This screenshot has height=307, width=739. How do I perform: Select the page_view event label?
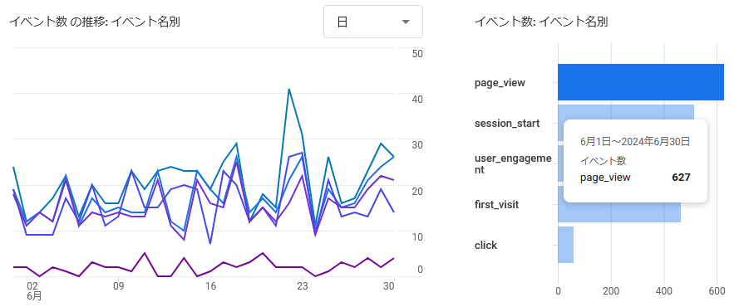[500, 83]
